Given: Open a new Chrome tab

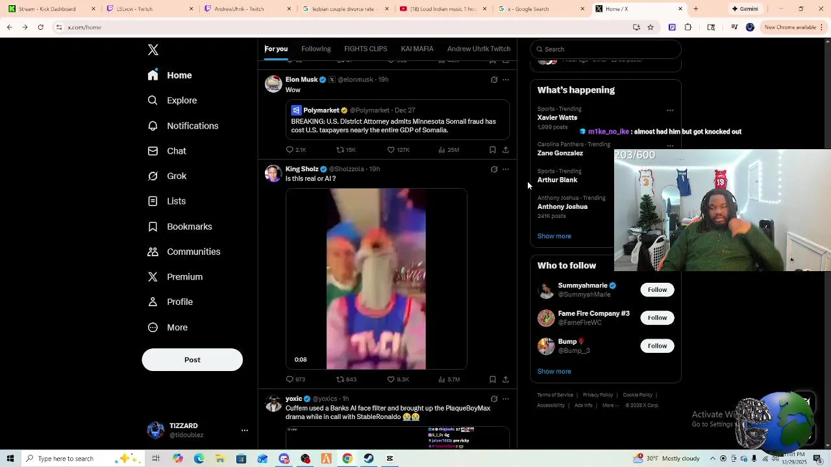Looking at the screenshot, I should pyautogui.click(x=695, y=9).
